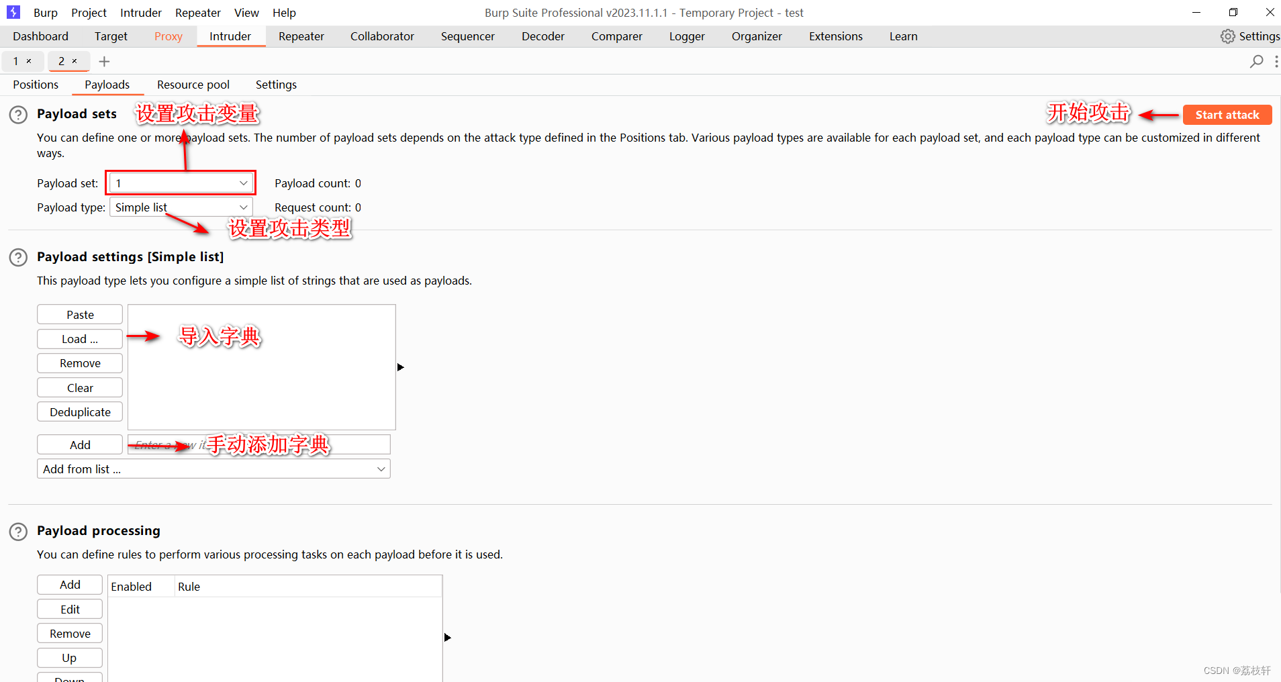Viewport: 1281px width, 682px height.
Task: Open Settings gear in top right
Action: 1250,36
